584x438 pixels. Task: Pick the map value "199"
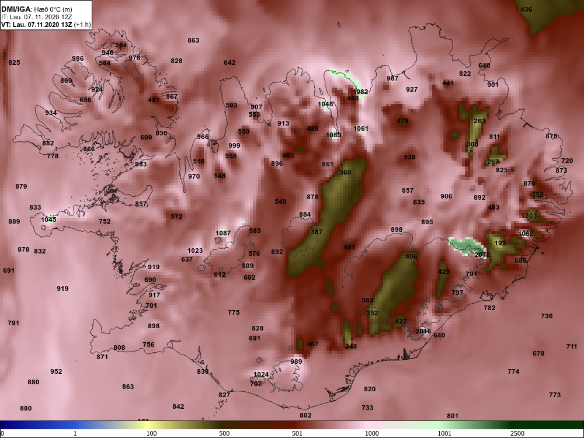(x=500, y=243)
